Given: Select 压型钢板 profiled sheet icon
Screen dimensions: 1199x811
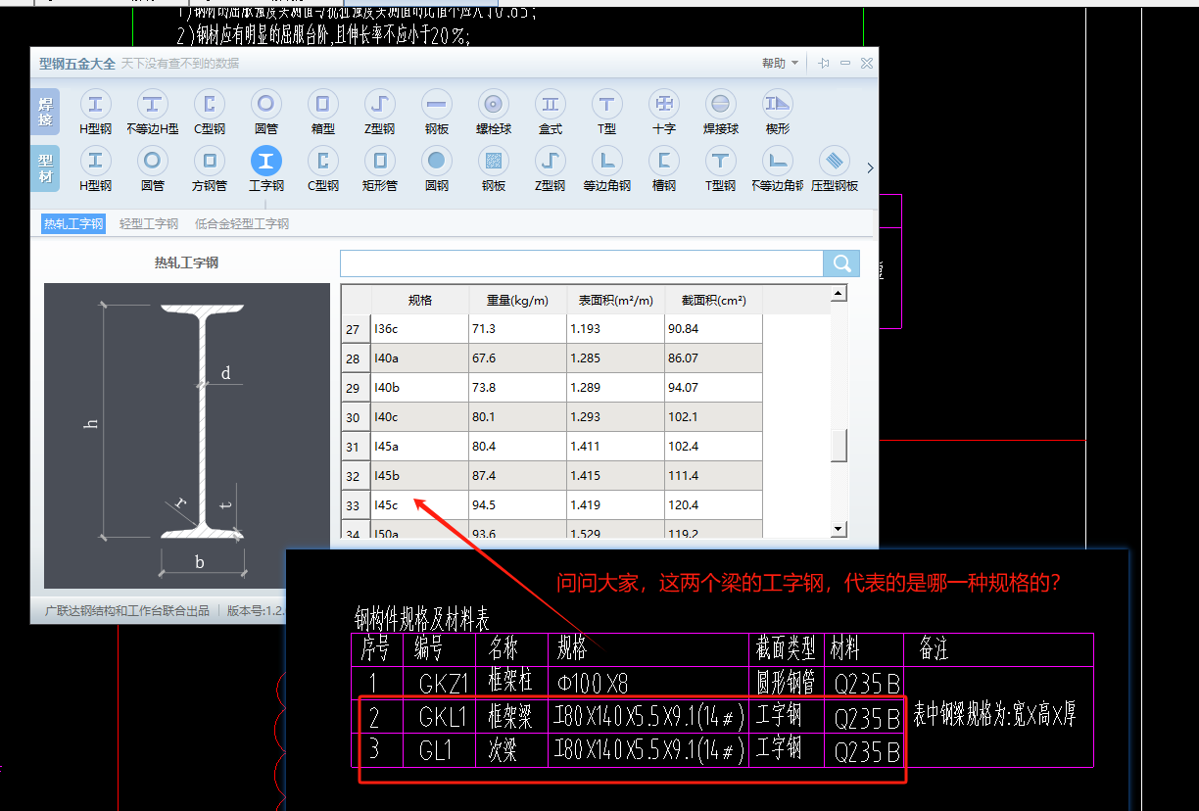Looking at the screenshot, I should click(834, 168).
